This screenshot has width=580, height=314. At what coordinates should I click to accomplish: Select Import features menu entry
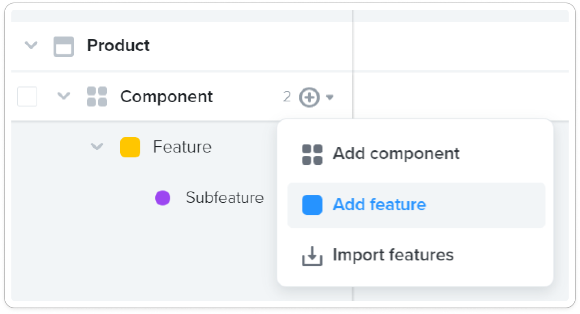click(393, 255)
